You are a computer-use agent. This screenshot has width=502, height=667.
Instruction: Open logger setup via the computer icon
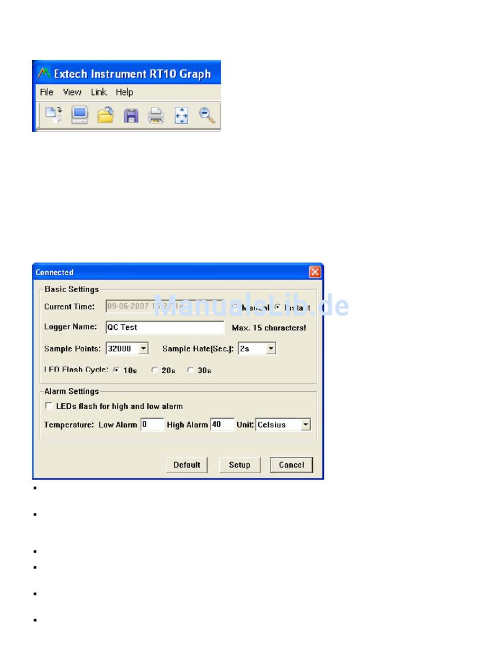[x=79, y=115]
